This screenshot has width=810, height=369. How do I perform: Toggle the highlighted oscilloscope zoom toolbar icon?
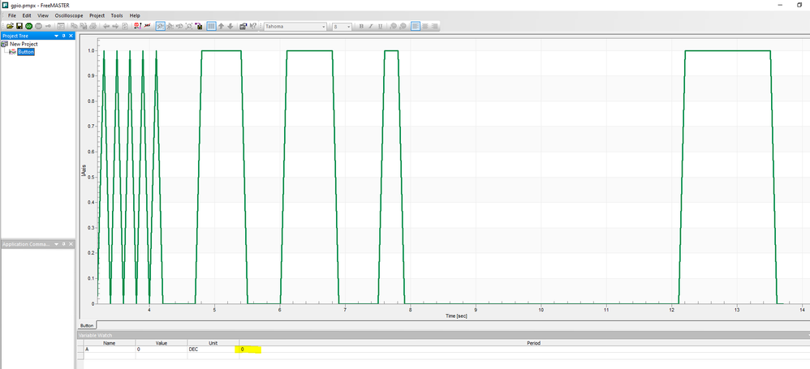pos(160,26)
